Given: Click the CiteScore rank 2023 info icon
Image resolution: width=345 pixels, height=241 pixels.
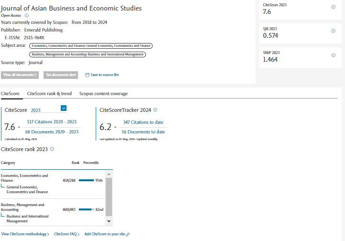Looking at the screenshot, I should point(52,149).
